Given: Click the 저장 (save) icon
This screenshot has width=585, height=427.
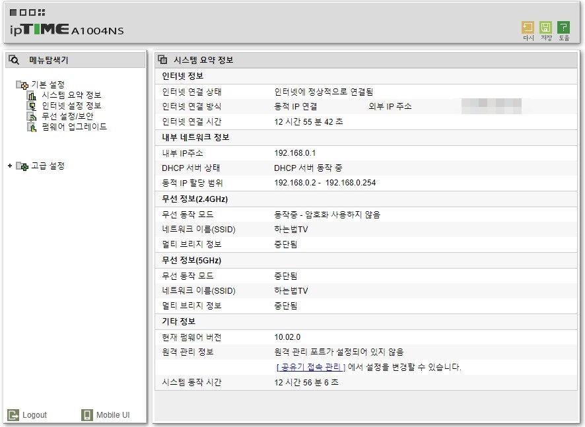Looking at the screenshot, I should pyautogui.click(x=545, y=28).
